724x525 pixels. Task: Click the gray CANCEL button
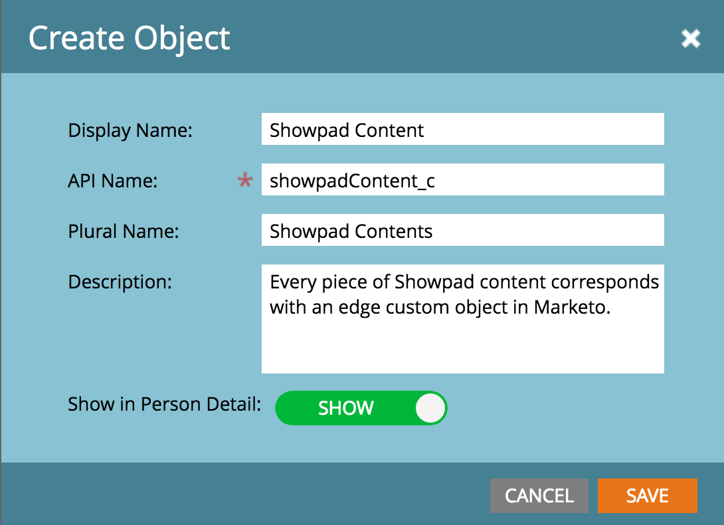539,495
